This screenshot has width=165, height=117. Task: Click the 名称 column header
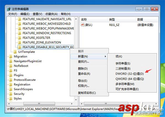coord(94,19)
